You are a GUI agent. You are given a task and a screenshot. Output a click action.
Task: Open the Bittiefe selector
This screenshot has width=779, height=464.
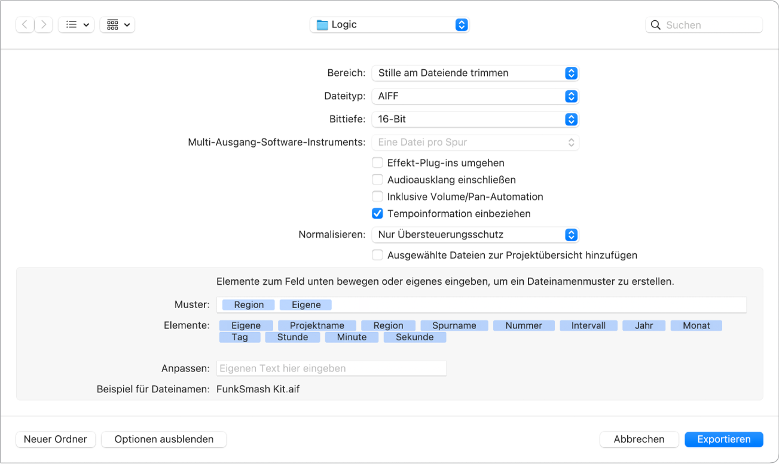pos(475,119)
